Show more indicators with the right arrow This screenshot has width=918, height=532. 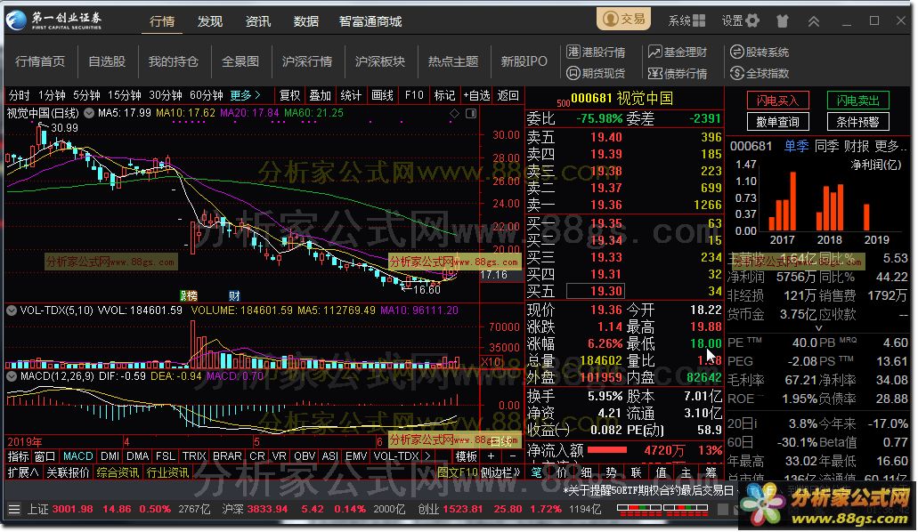[428, 456]
